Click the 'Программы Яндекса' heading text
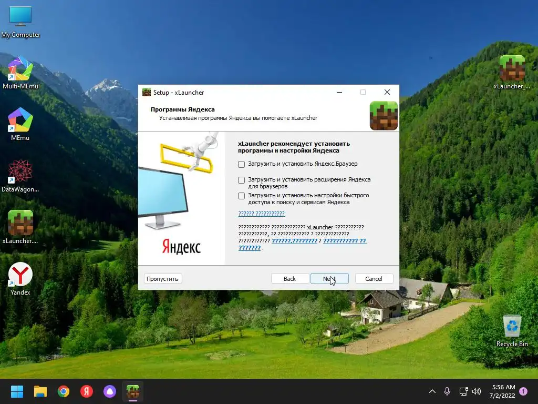This screenshot has height=404, width=538. (182, 109)
